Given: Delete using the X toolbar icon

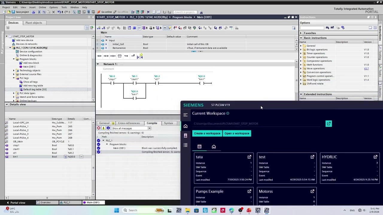Looking at the screenshot, I should pos(54,12).
